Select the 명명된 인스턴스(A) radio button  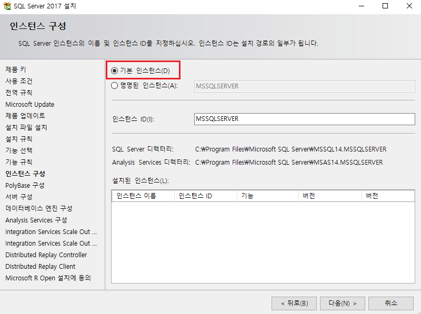coord(114,86)
